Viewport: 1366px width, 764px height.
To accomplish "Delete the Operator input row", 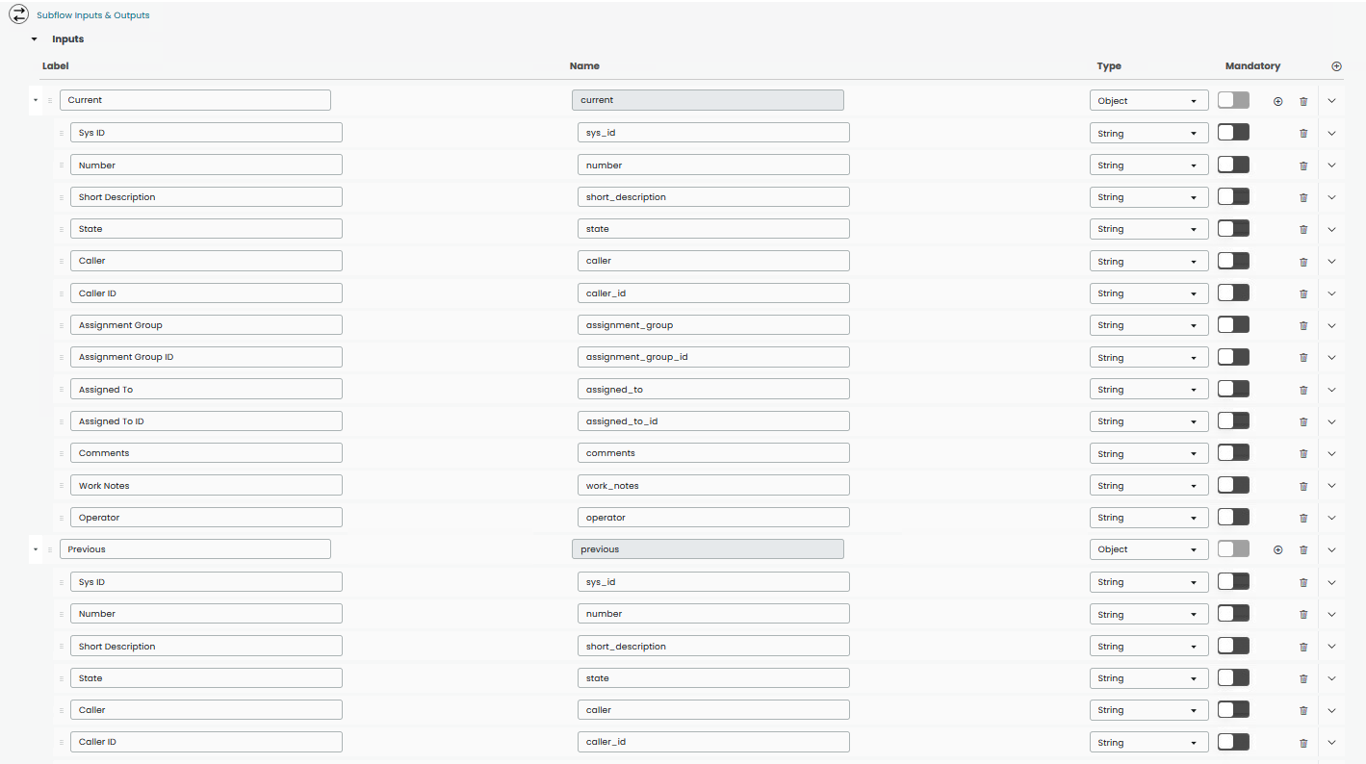I will (x=1303, y=517).
